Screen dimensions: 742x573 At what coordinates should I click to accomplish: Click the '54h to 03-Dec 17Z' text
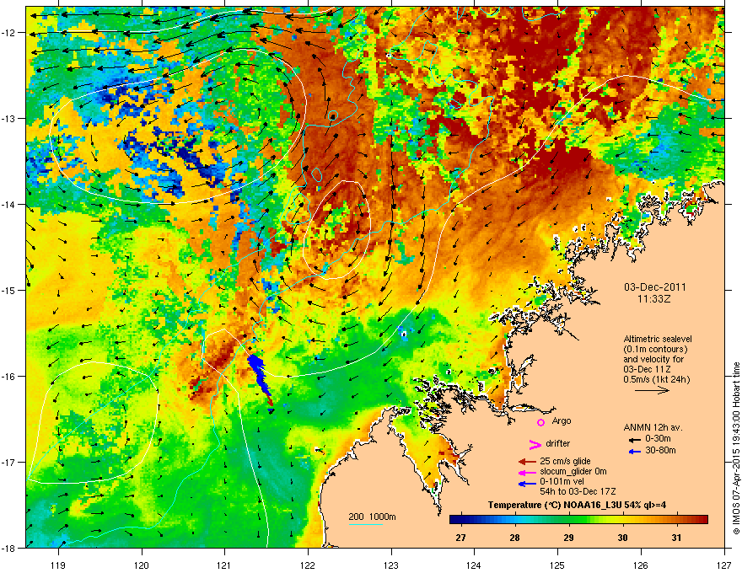[x=578, y=491]
